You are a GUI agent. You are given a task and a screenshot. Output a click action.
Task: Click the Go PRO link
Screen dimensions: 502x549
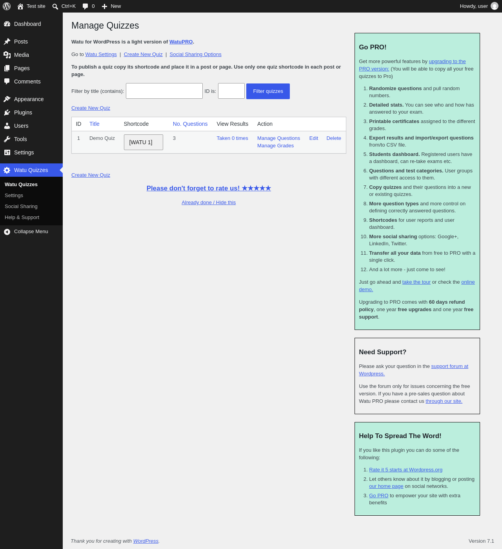[378, 496]
